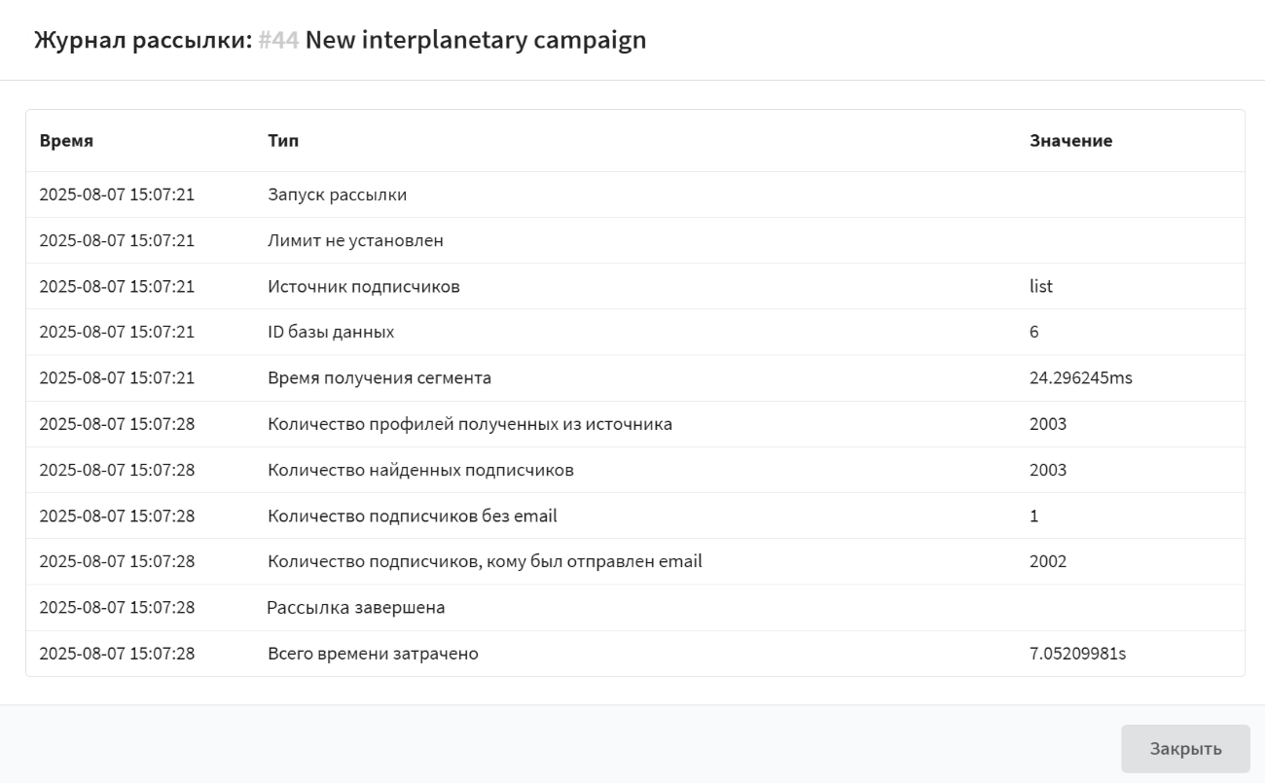
Task: Select Количество профилей полученных из источника row
Action: 469,424
